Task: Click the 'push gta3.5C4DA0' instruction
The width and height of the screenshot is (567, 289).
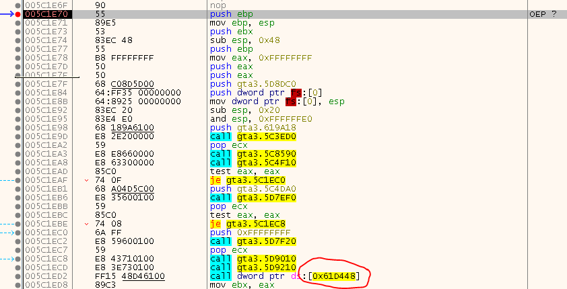Action: coord(253,189)
